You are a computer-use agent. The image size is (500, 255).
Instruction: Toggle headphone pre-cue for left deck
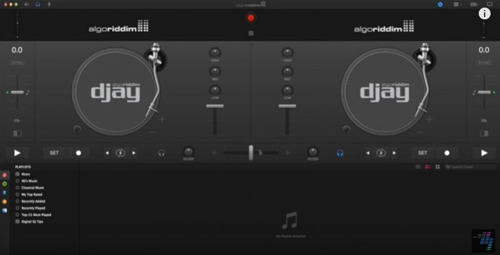coord(161,153)
